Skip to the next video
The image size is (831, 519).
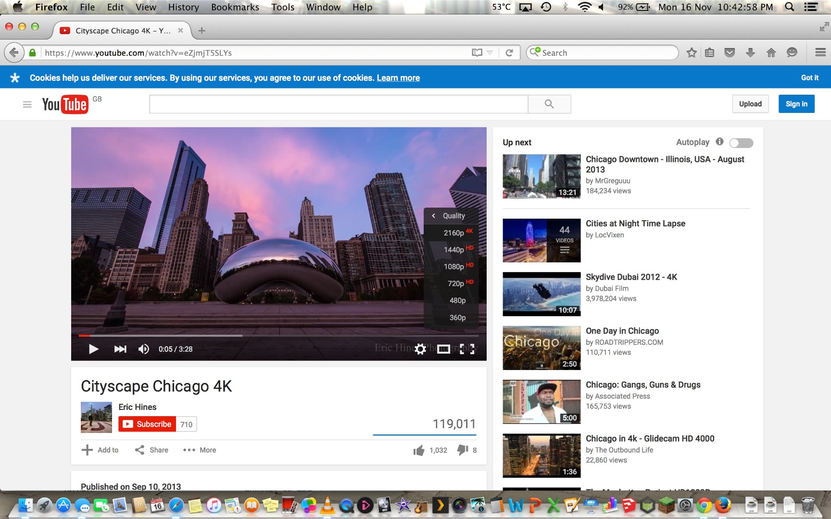(x=120, y=349)
